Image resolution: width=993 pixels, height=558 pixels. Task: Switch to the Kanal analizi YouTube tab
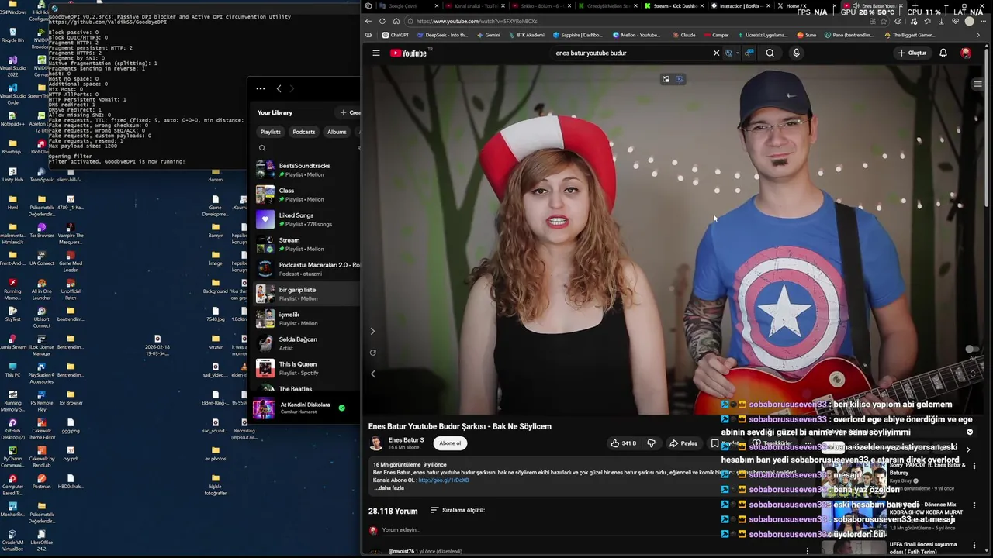475,6
